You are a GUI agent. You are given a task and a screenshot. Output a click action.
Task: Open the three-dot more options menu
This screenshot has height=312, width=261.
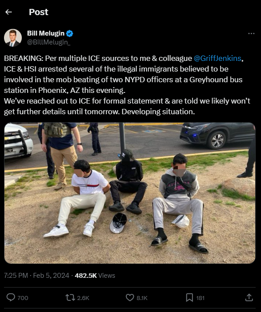click(251, 34)
